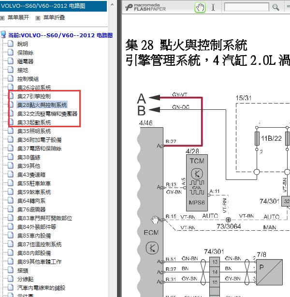Click the computer icon of the root node

tap(3, 34)
